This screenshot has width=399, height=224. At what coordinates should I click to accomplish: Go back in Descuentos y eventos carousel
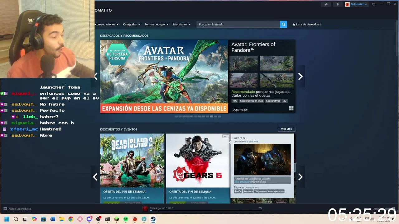[x=95, y=177]
